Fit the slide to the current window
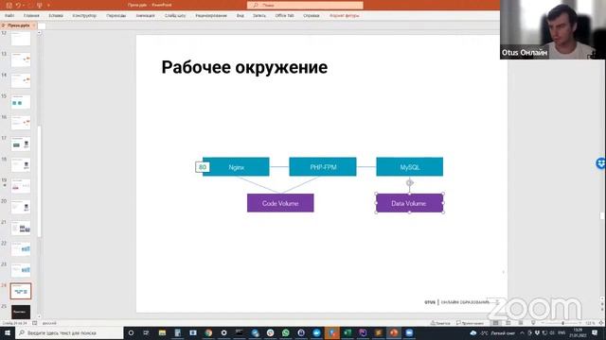 click(x=601, y=323)
